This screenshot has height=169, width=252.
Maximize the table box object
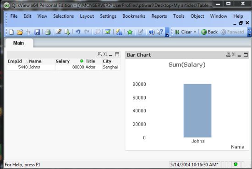117,54
